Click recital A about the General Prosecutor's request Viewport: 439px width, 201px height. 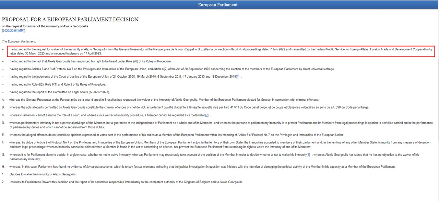pos(164,100)
